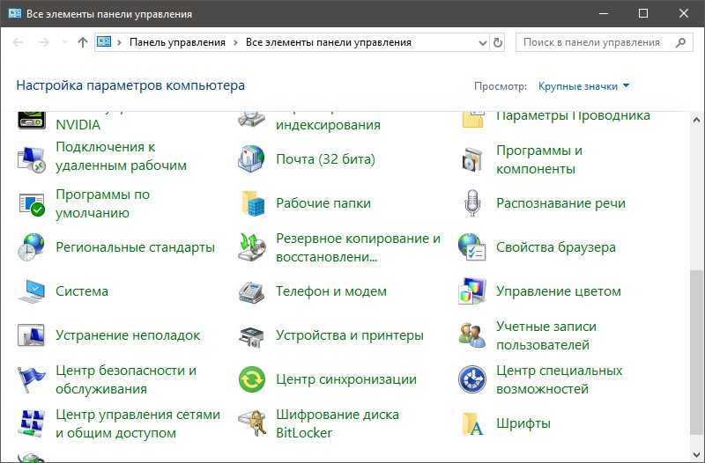Open the 'Устранение неполадок' link
This screenshot has width=705, height=463.
[128, 335]
